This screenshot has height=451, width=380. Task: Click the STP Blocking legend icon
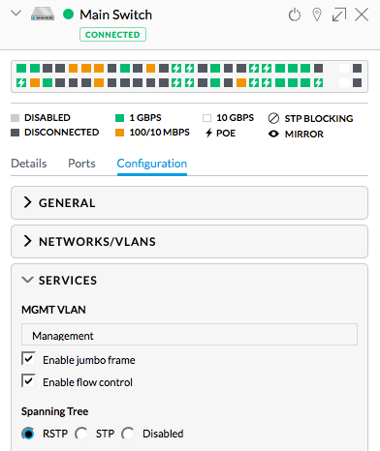pos(273,118)
